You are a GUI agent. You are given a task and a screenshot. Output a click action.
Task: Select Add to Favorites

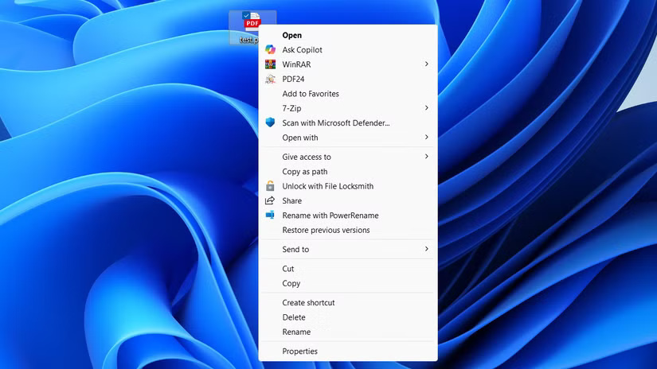(310, 94)
